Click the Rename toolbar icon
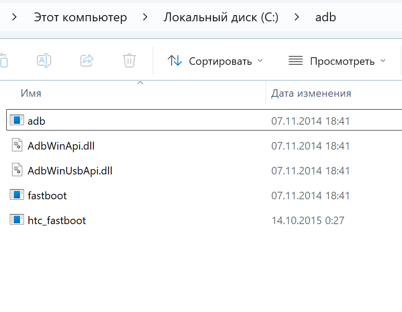The image size is (402, 312). coord(44,60)
